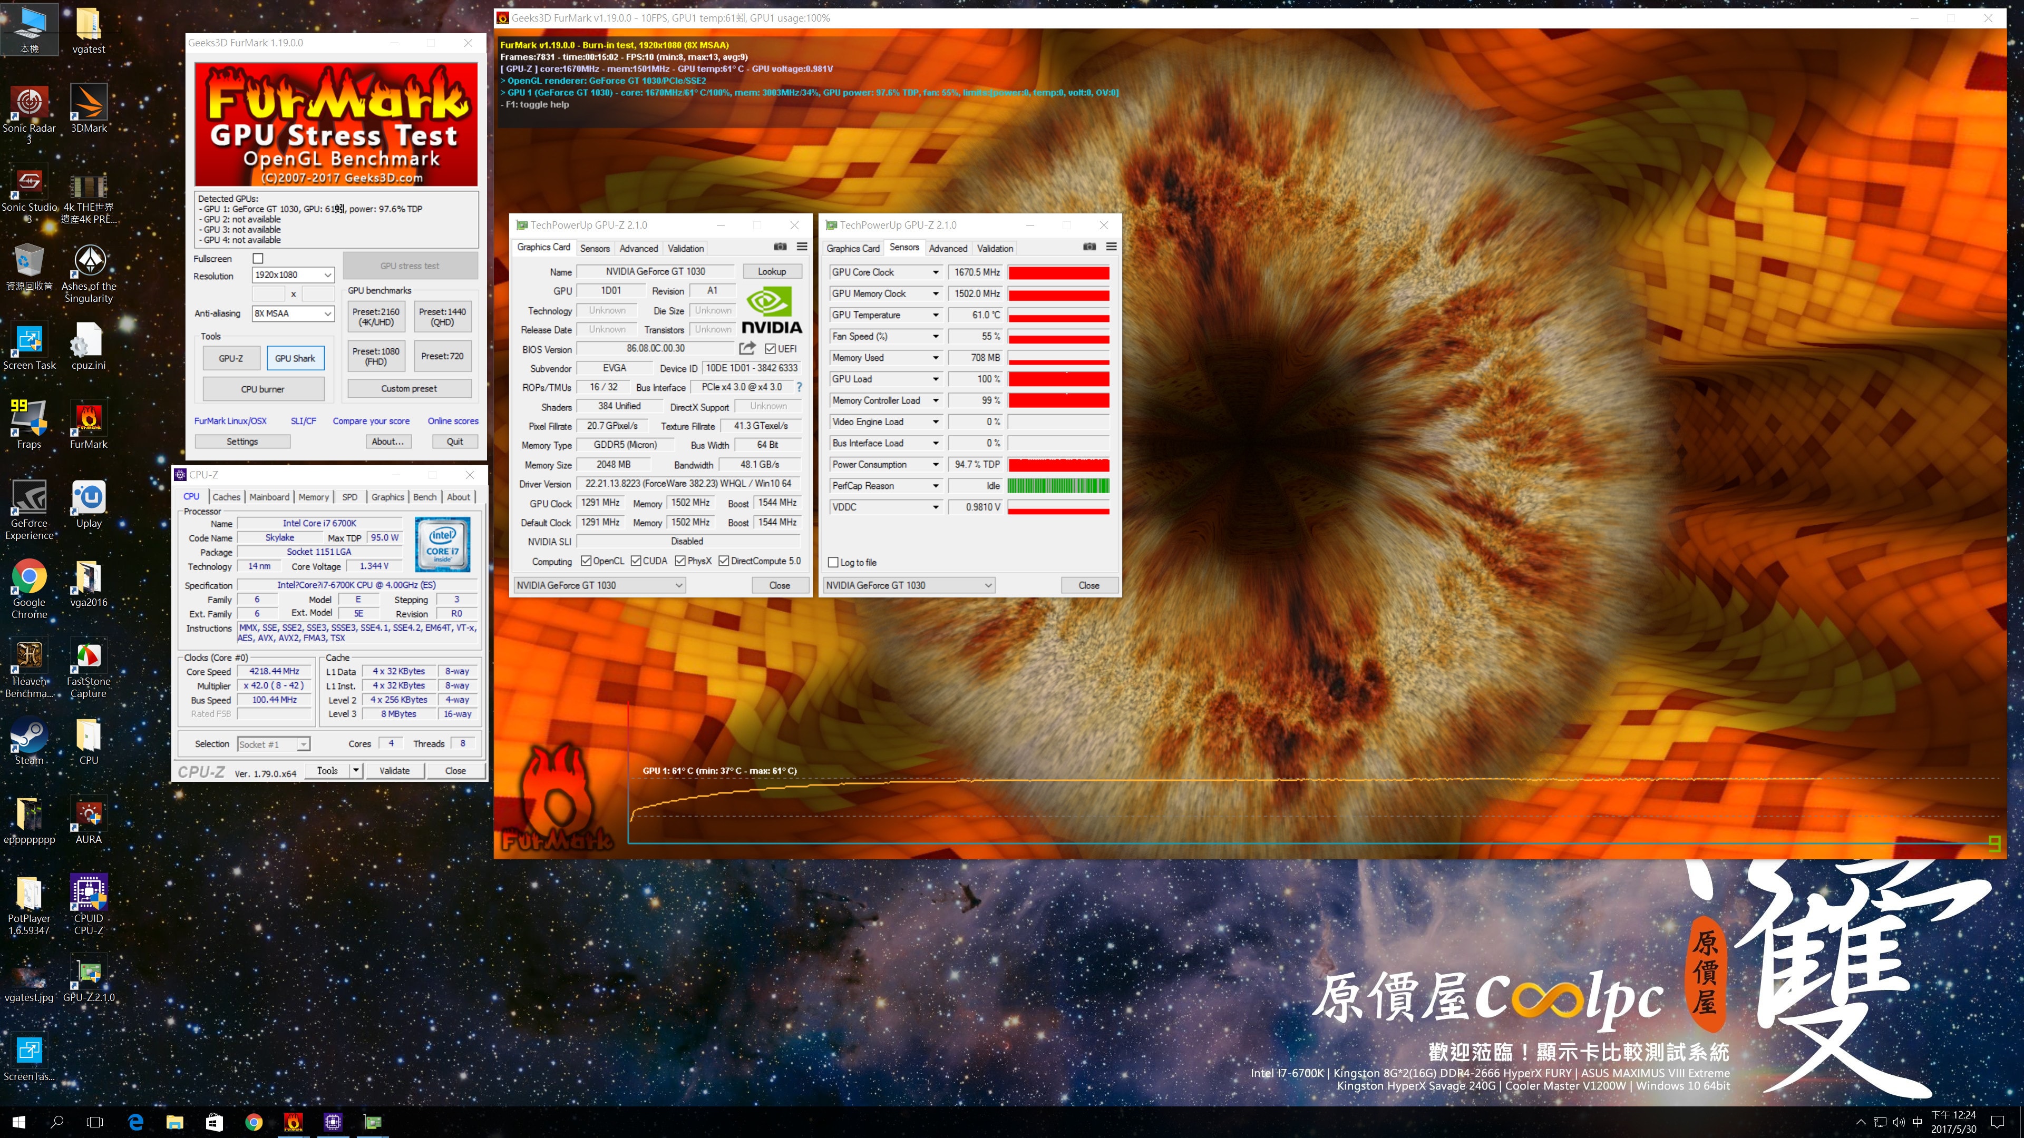Open the Heaven Benchmark desktop icon
The image size is (2024, 1138).
[29, 669]
